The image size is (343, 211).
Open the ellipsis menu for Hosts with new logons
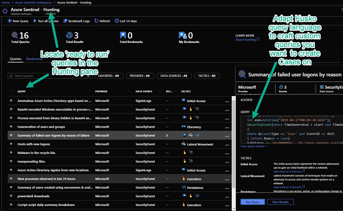click(227, 144)
